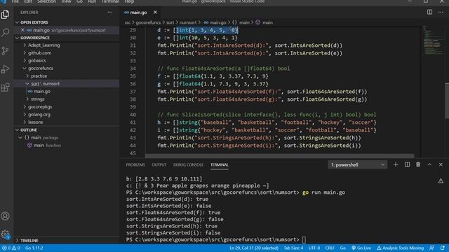Select Go language mode in status bar

[x=343, y=248]
